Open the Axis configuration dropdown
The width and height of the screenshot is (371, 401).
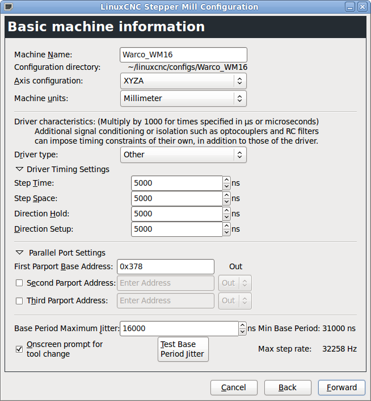pos(184,81)
